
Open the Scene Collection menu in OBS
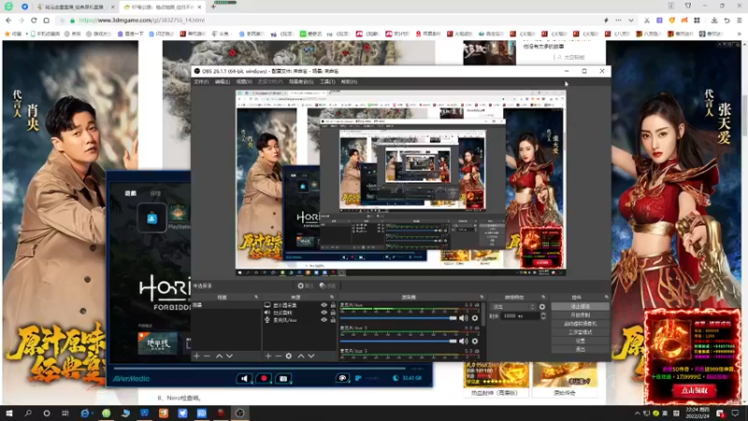click(301, 81)
